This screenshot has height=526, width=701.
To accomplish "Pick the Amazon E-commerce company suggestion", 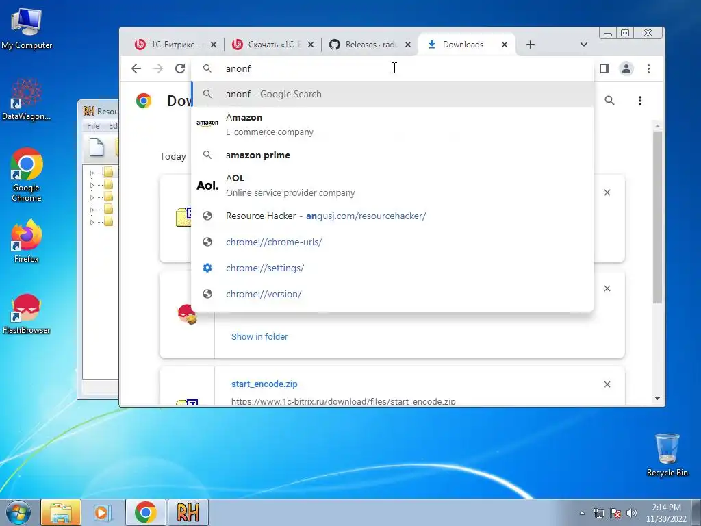I will (392, 125).
